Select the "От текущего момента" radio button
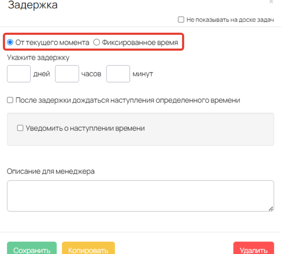Viewport: 281px width, 254px height. pyautogui.click(x=10, y=42)
